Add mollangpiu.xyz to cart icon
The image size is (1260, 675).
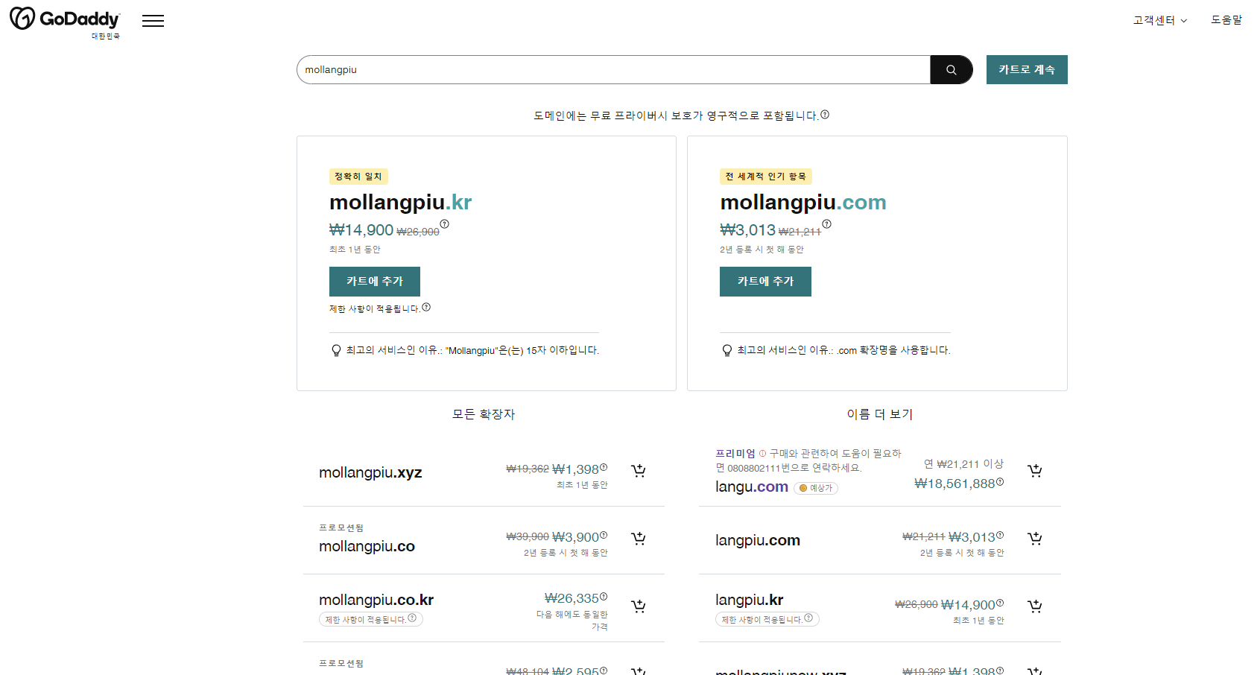tap(639, 471)
